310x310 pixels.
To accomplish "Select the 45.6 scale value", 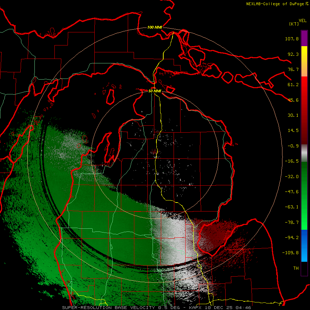I will 293,100.
